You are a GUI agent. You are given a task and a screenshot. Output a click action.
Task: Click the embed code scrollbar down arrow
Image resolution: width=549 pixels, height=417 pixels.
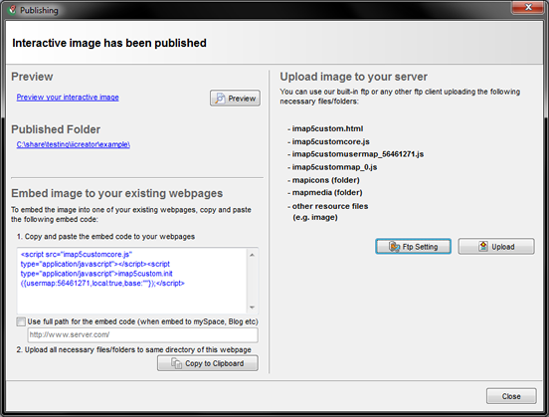click(252, 308)
